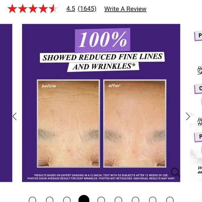The image size is (202, 202).
Task: Click the after forehead photo
Action: click(x=135, y=124)
